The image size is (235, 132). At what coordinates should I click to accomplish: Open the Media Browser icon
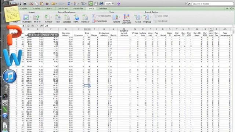click(x=101, y=3)
